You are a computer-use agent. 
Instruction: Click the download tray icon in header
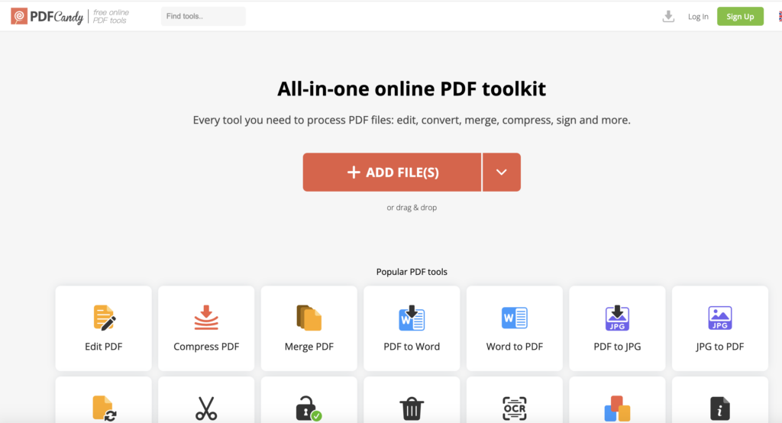668,17
